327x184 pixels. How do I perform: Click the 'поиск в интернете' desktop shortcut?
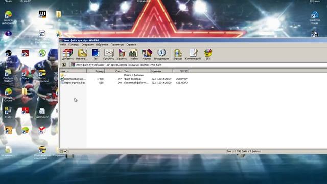coord(8,17)
